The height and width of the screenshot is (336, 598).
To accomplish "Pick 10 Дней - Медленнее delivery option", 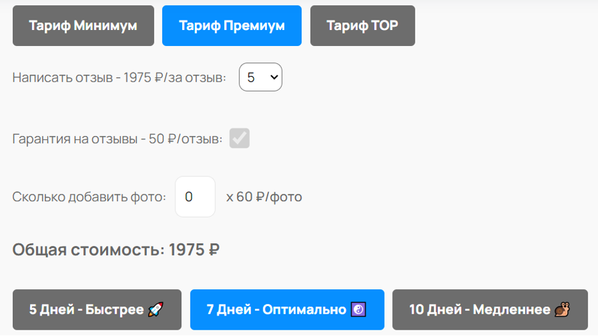I will click(490, 310).
